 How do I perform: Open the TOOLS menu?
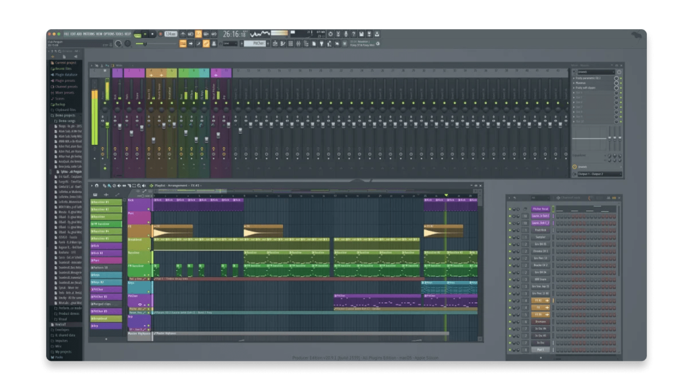119,33
